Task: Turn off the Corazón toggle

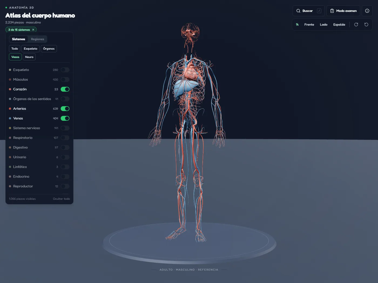Action: coord(65,89)
